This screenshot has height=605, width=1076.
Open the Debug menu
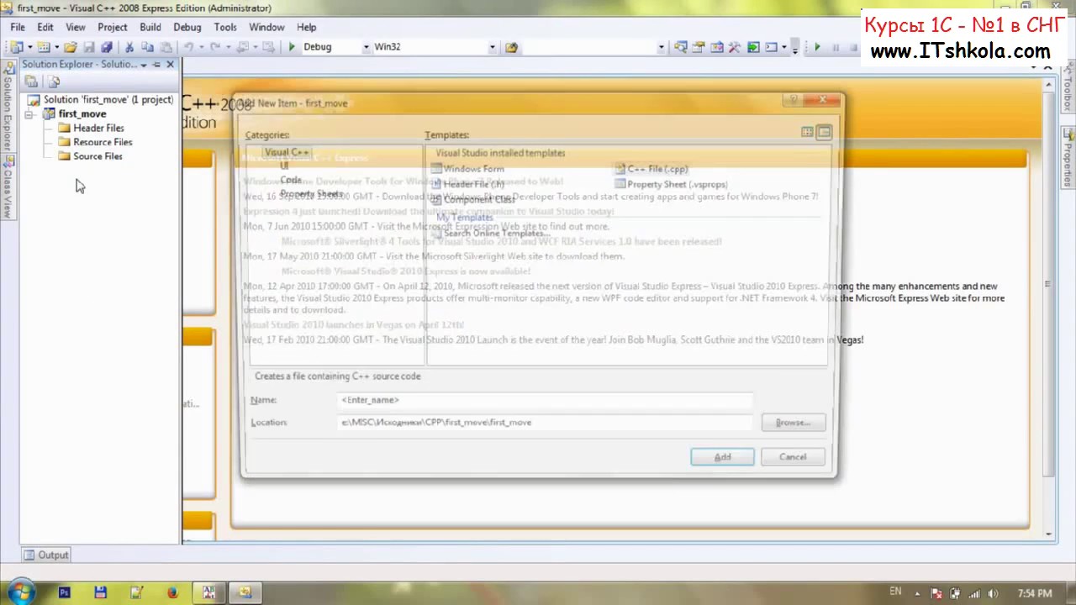(187, 27)
